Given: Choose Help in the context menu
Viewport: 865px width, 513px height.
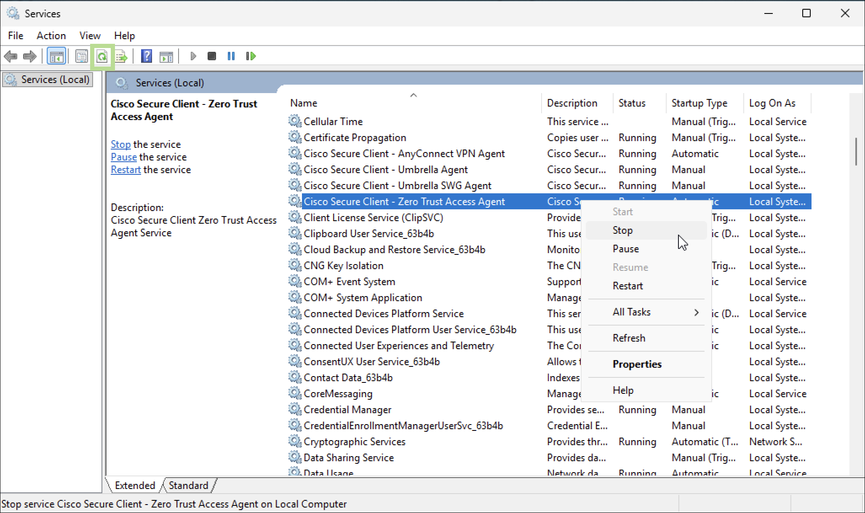Looking at the screenshot, I should click(646, 390).
